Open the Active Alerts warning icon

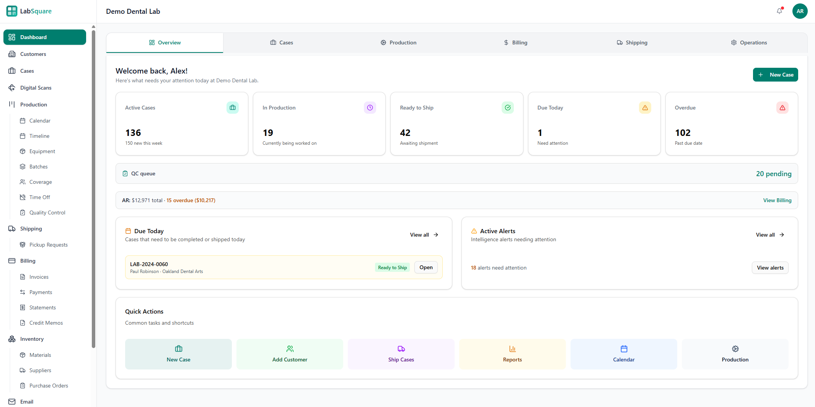coord(474,230)
